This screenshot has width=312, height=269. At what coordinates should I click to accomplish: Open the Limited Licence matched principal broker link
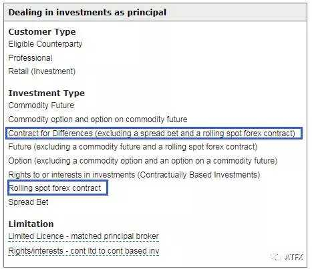coord(84,236)
